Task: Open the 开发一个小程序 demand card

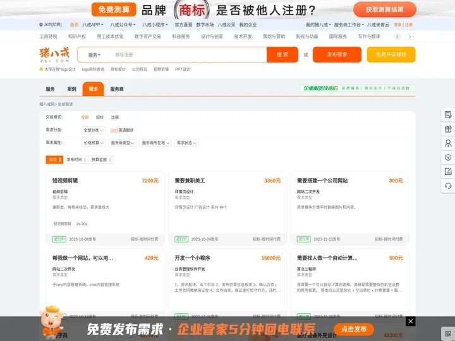Action: tap(227, 285)
